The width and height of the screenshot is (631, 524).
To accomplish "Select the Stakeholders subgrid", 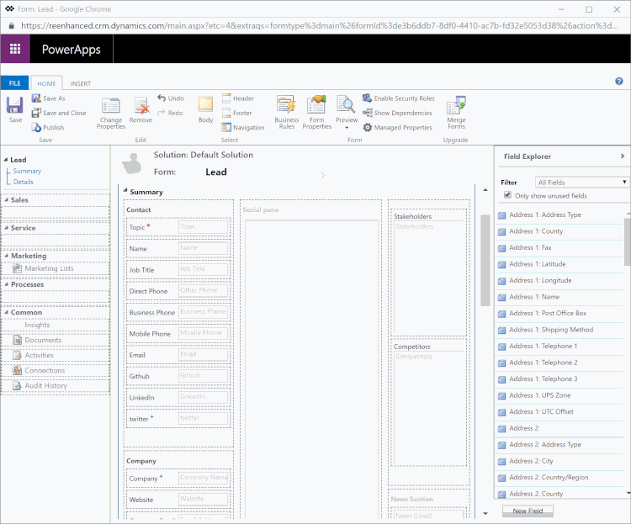I will (428, 273).
